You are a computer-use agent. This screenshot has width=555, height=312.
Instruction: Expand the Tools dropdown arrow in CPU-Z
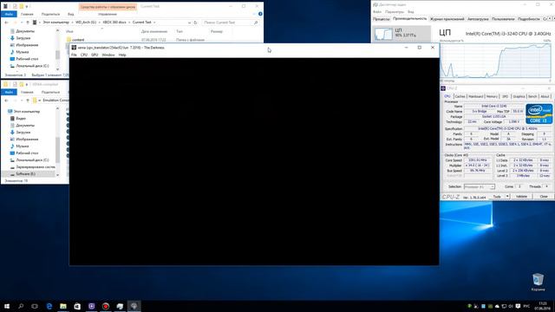(507, 197)
